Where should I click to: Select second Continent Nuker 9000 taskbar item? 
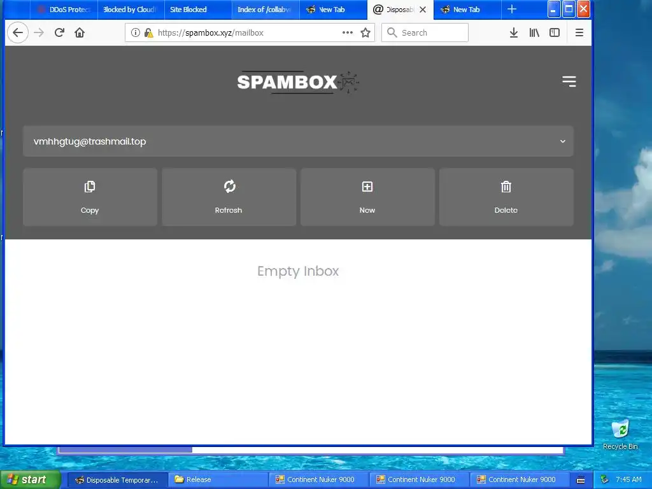[419, 480]
